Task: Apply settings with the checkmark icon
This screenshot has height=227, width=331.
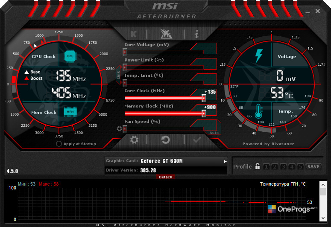Action: pos(197,140)
